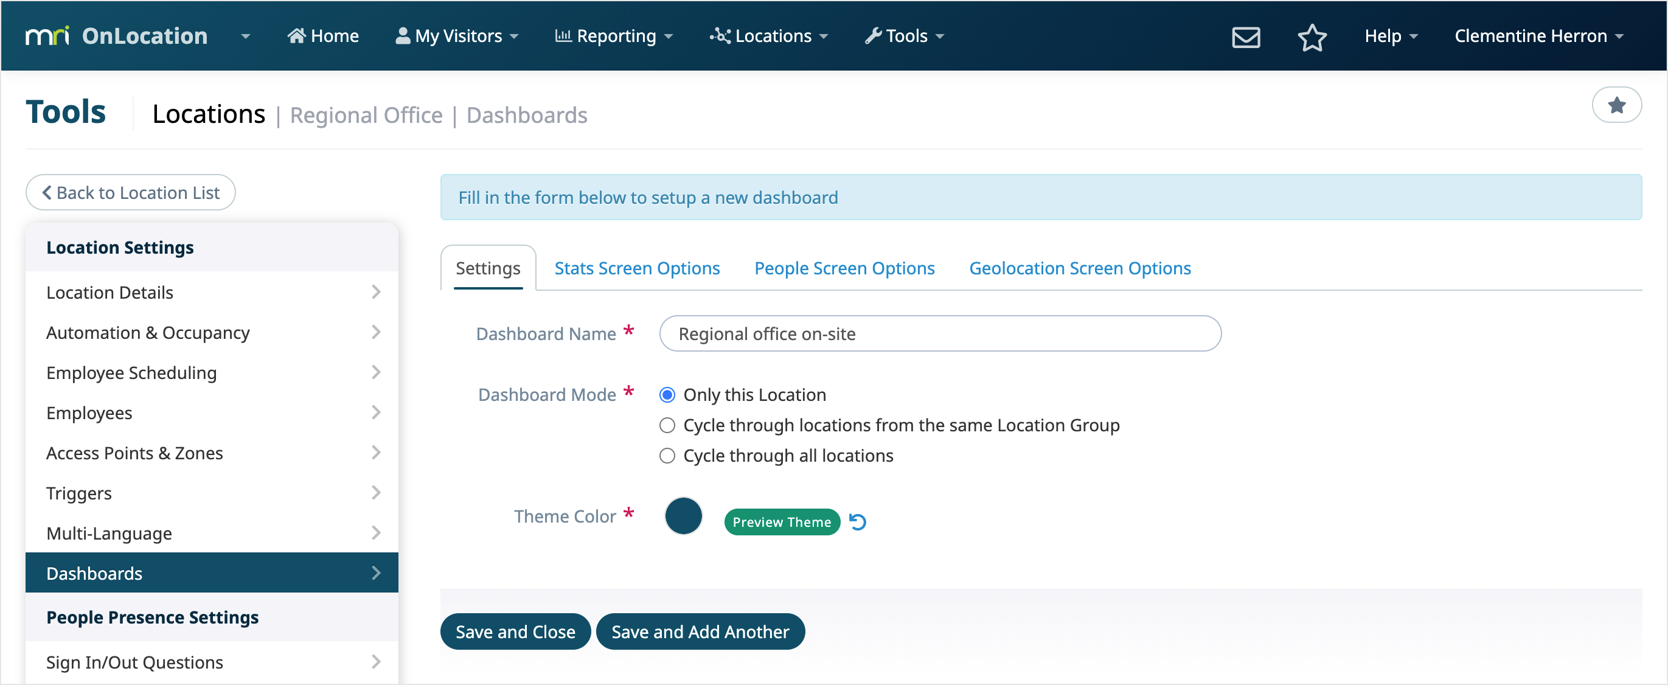Click the Tools wrench icon
The image size is (1668, 685).
coord(873,36)
